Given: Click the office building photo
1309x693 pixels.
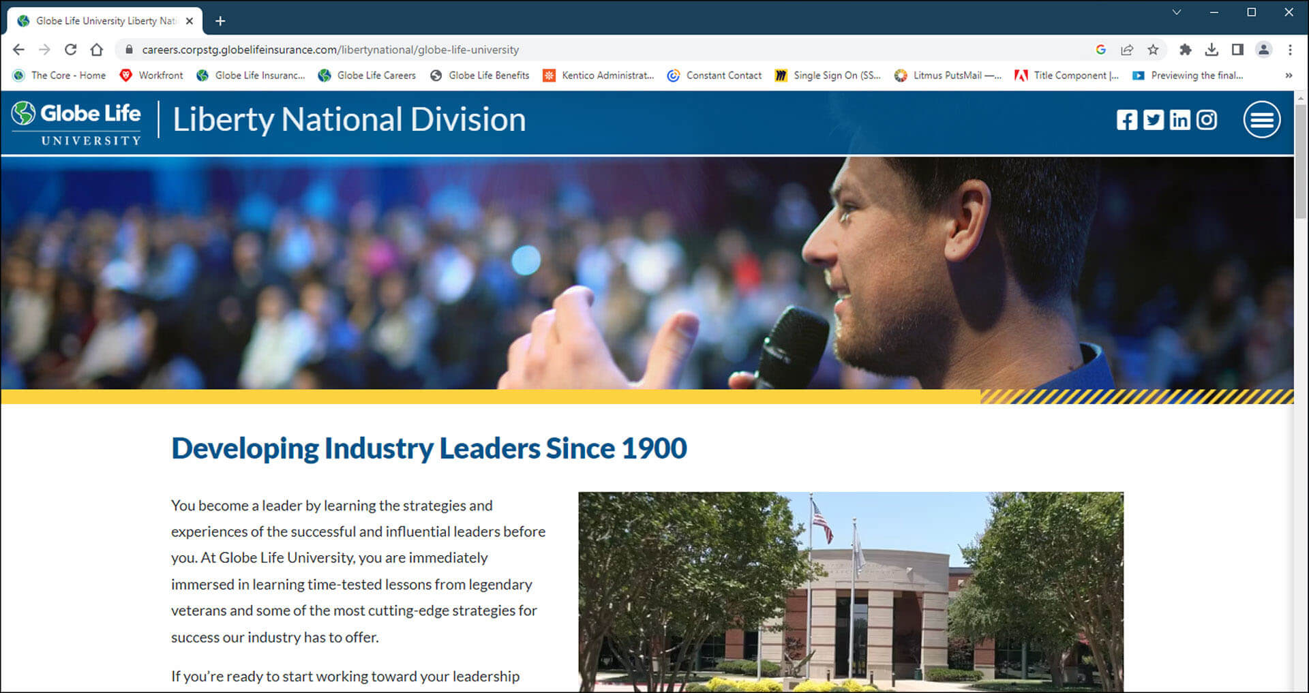Looking at the screenshot, I should coord(851,592).
